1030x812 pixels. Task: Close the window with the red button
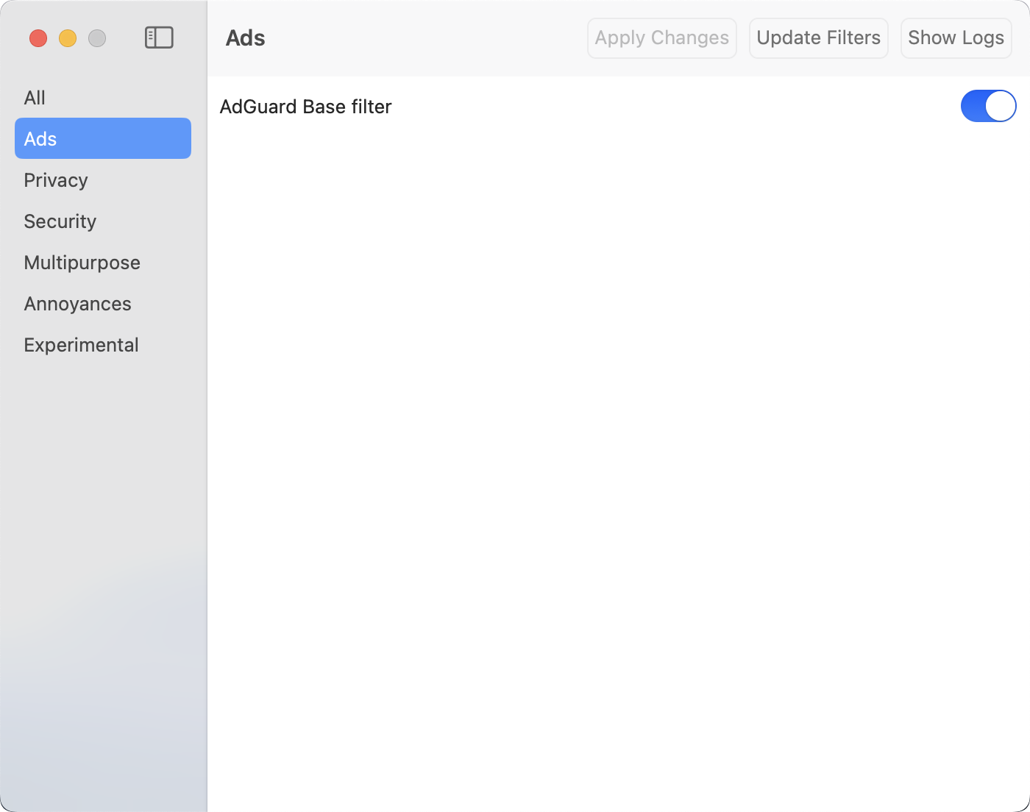tap(38, 38)
